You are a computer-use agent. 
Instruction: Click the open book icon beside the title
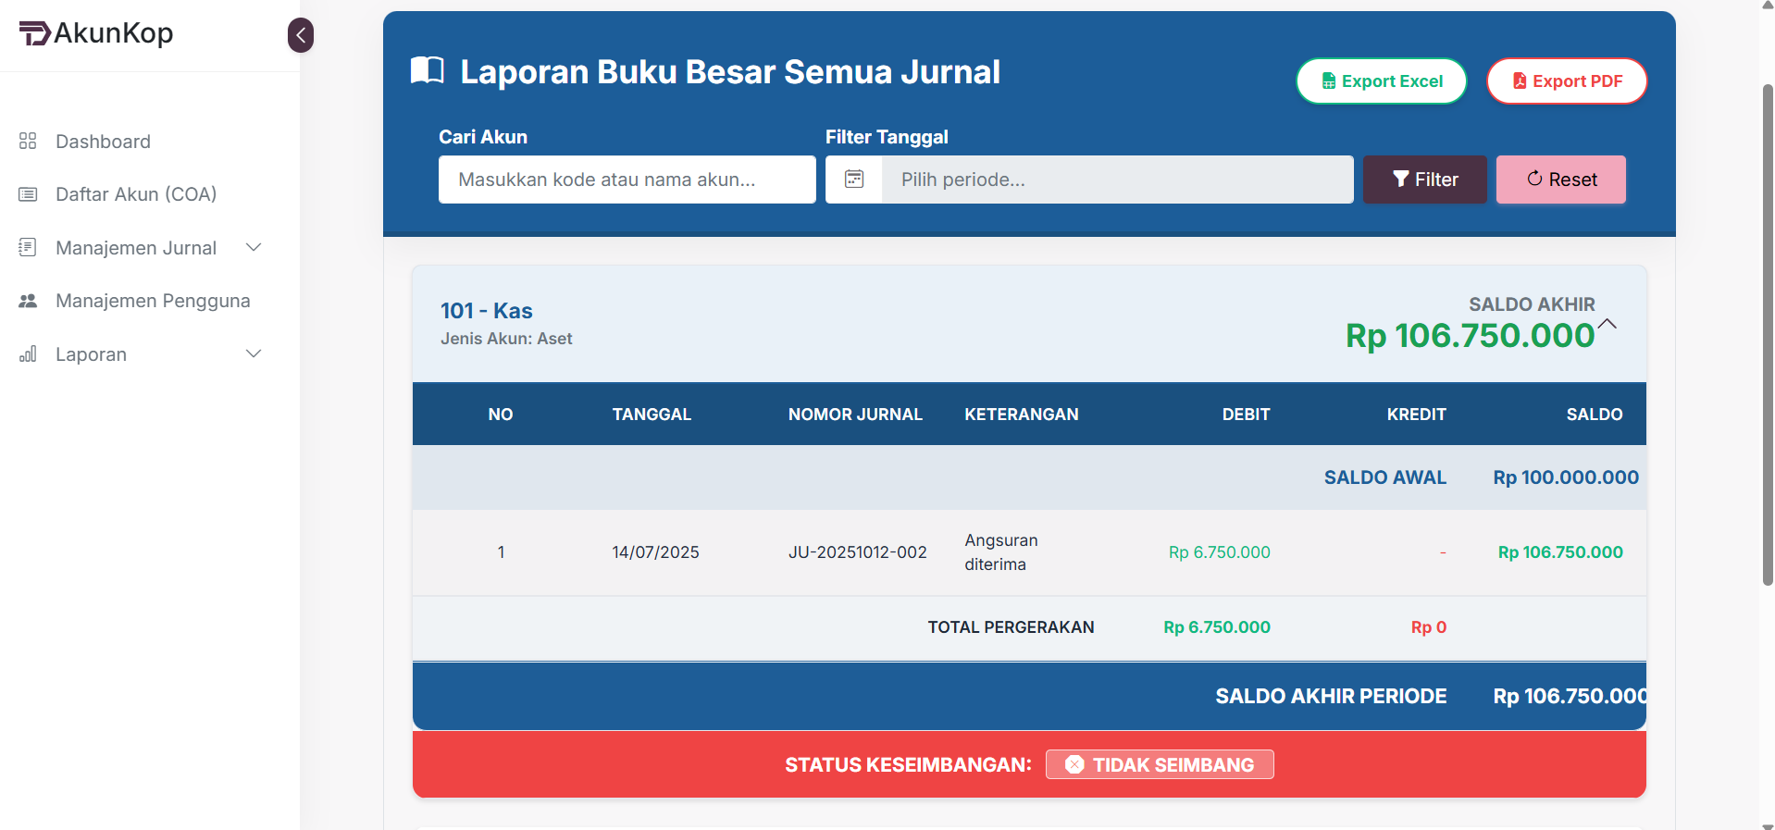coord(428,70)
